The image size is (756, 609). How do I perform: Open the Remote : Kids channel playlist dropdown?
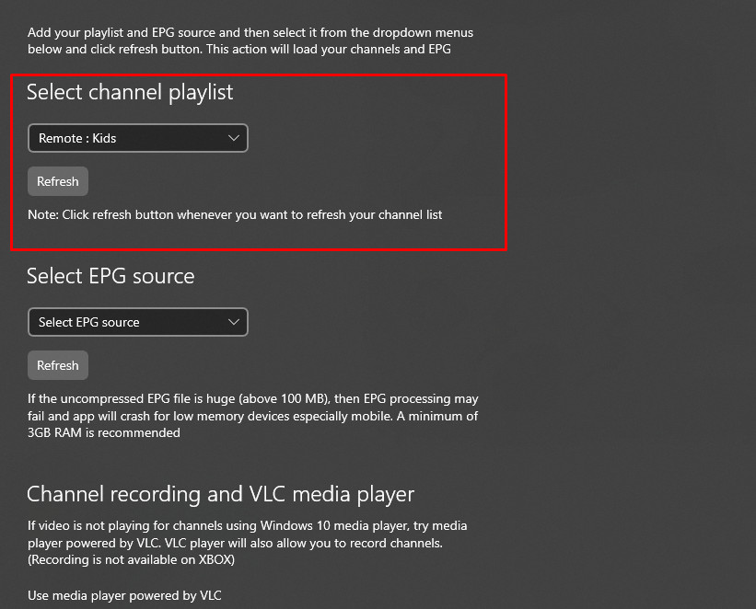click(x=138, y=138)
